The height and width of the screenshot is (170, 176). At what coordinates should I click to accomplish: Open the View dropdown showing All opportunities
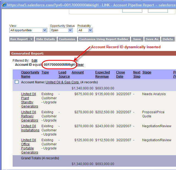[28, 30]
